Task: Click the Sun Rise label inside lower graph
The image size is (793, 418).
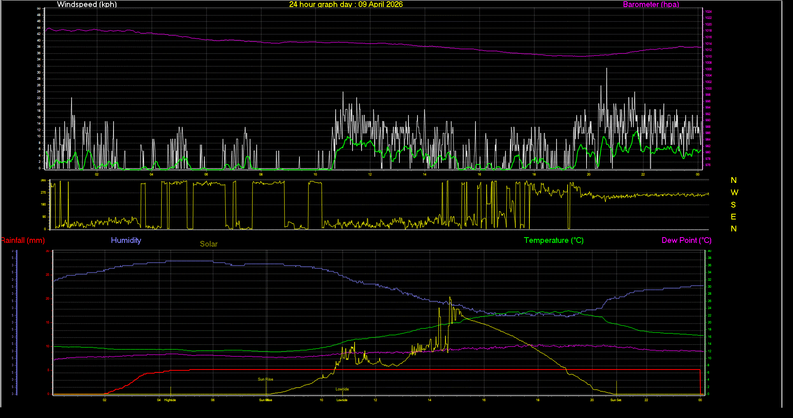Action: coord(265,379)
